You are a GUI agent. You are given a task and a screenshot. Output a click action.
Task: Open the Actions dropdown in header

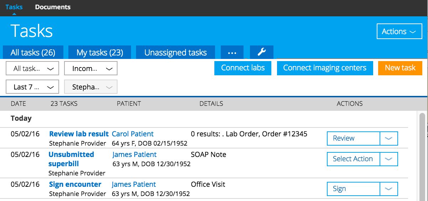point(399,32)
